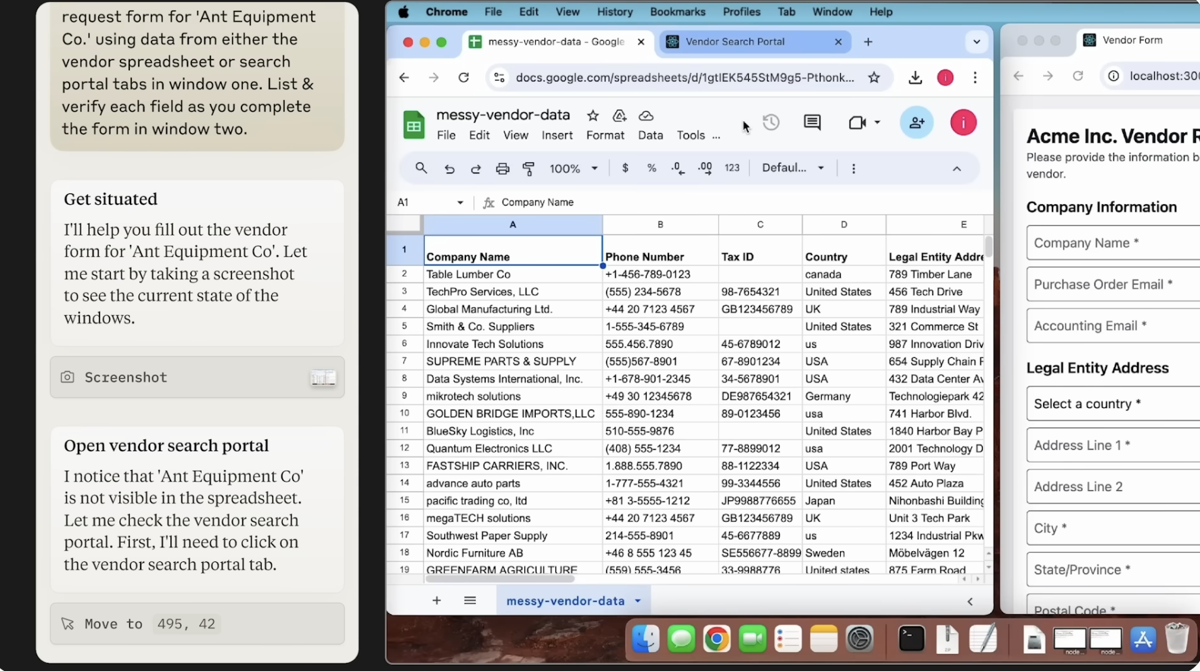Open Finder from the Dock
The height and width of the screenshot is (671, 1200).
coord(646,639)
